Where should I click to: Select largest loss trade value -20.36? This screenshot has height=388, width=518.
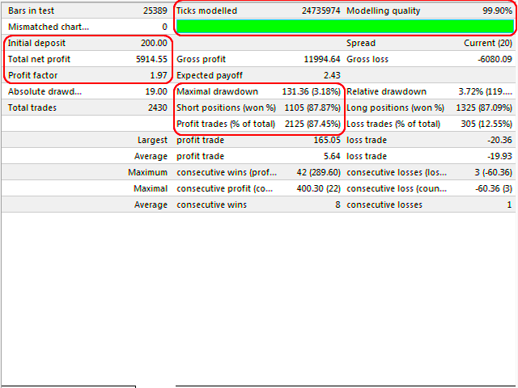(x=499, y=140)
